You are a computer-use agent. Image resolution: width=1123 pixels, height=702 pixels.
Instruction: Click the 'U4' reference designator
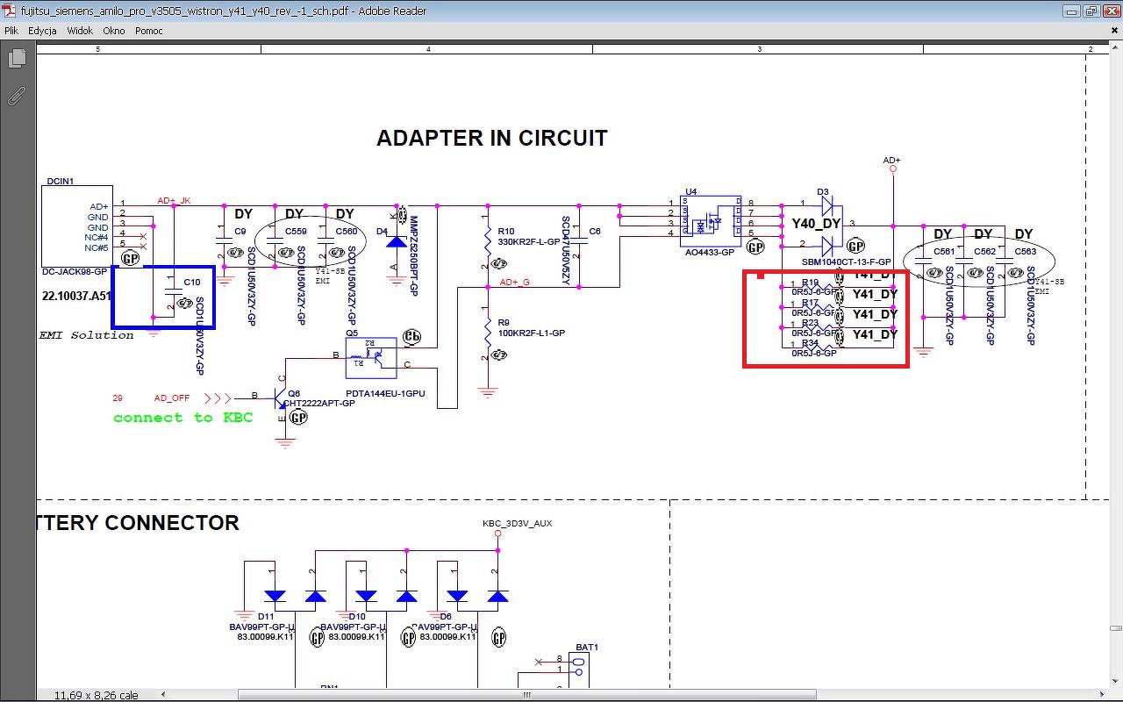(691, 191)
